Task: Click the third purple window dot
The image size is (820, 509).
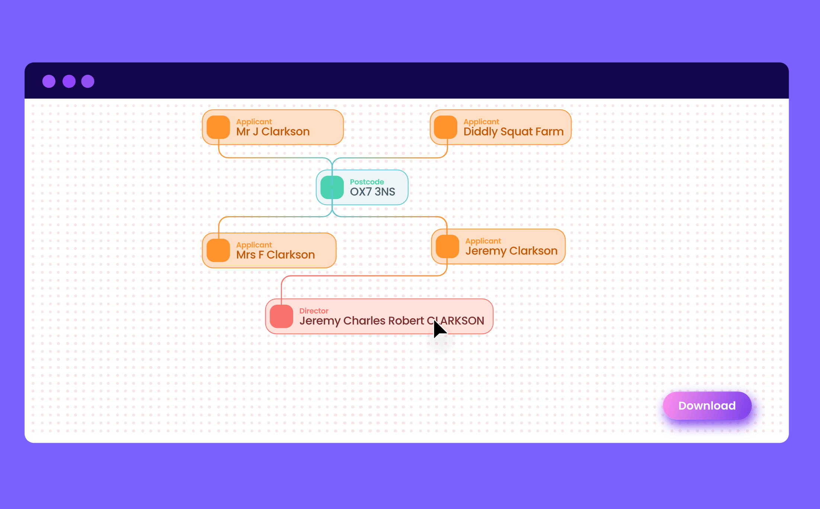Action: [88, 81]
